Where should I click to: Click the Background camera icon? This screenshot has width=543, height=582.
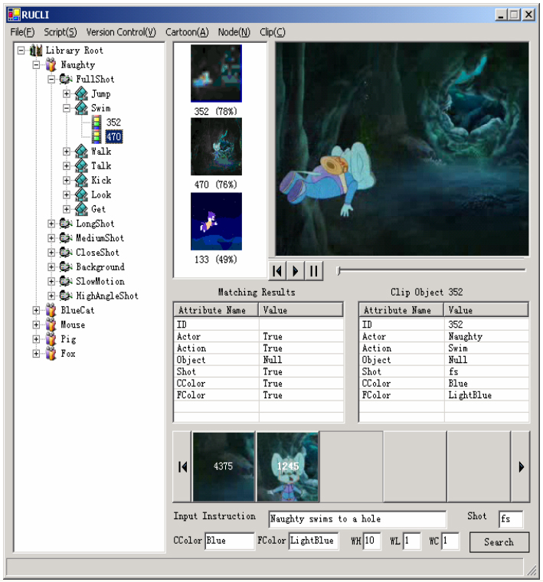pos(66,266)
